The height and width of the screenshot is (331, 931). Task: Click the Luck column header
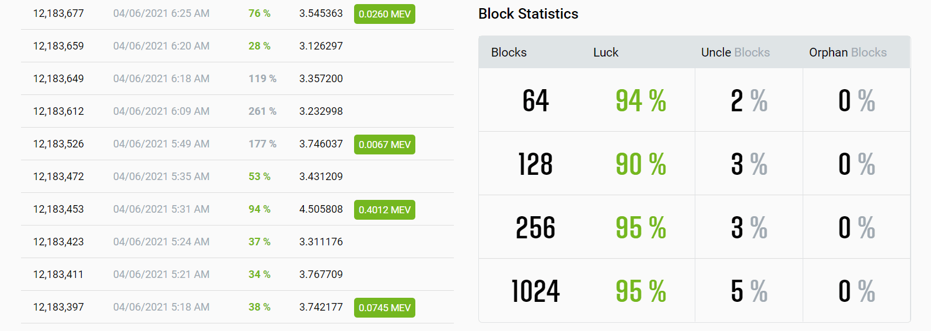pyautogui.click(x=605, y=52)
